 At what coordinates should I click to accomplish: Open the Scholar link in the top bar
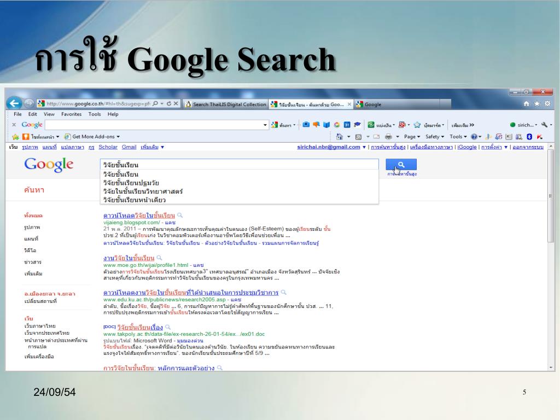pyautogui.click(x=108, y=147)
